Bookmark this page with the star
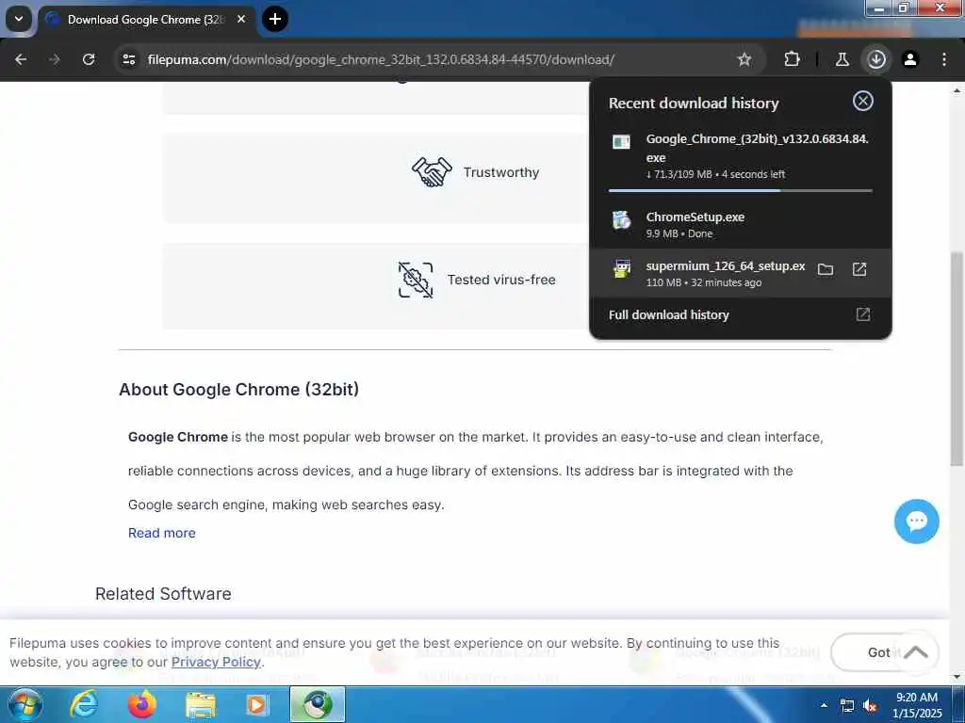 pyautogui.click(x=744, y=59)
